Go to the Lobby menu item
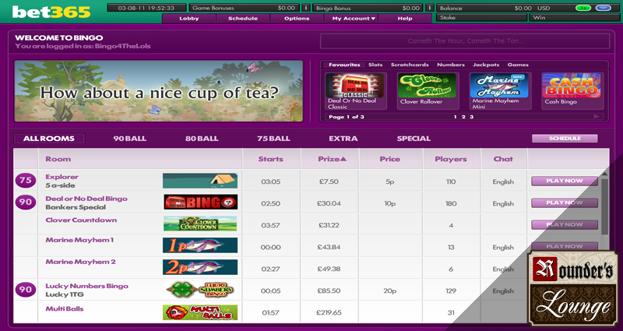 click(x=189, y=18)
